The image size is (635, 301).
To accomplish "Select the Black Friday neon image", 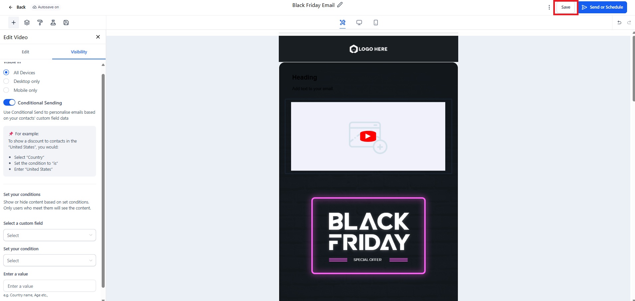I will coord(368,236).
